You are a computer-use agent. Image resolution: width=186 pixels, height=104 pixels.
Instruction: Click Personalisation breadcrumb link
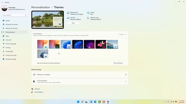coord(41,7)
